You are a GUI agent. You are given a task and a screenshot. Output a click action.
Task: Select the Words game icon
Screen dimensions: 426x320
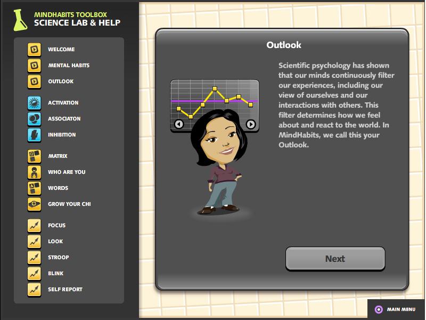[35, 188]
